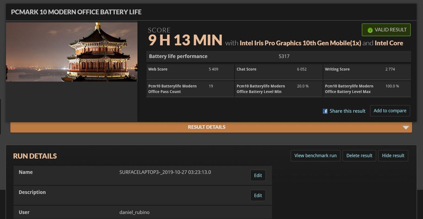Screen dimensions: 423x219
Task: Select run name SURFACELAPTOP3-_2019-10-27 text
Action: pos(165,172)
